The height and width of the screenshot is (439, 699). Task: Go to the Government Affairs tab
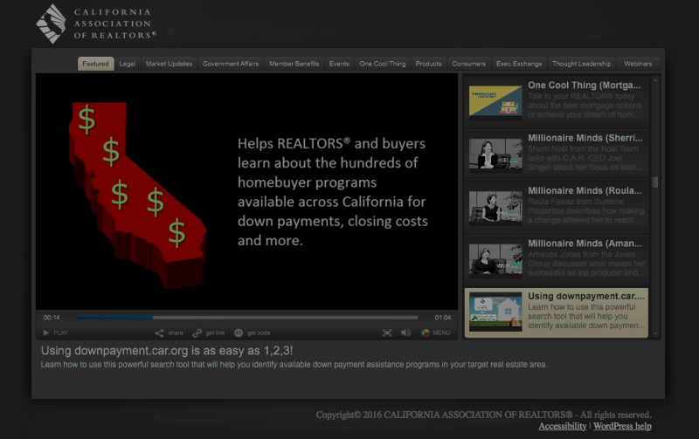coord(231,64)
